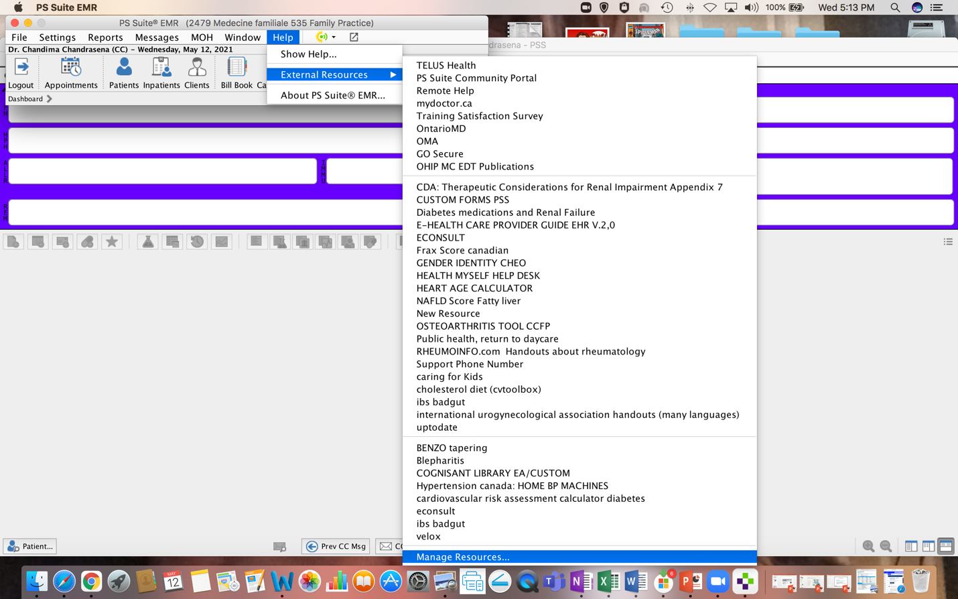
Task: Click the pop-out window icon beside Help menu
Action: pos(354,37)
